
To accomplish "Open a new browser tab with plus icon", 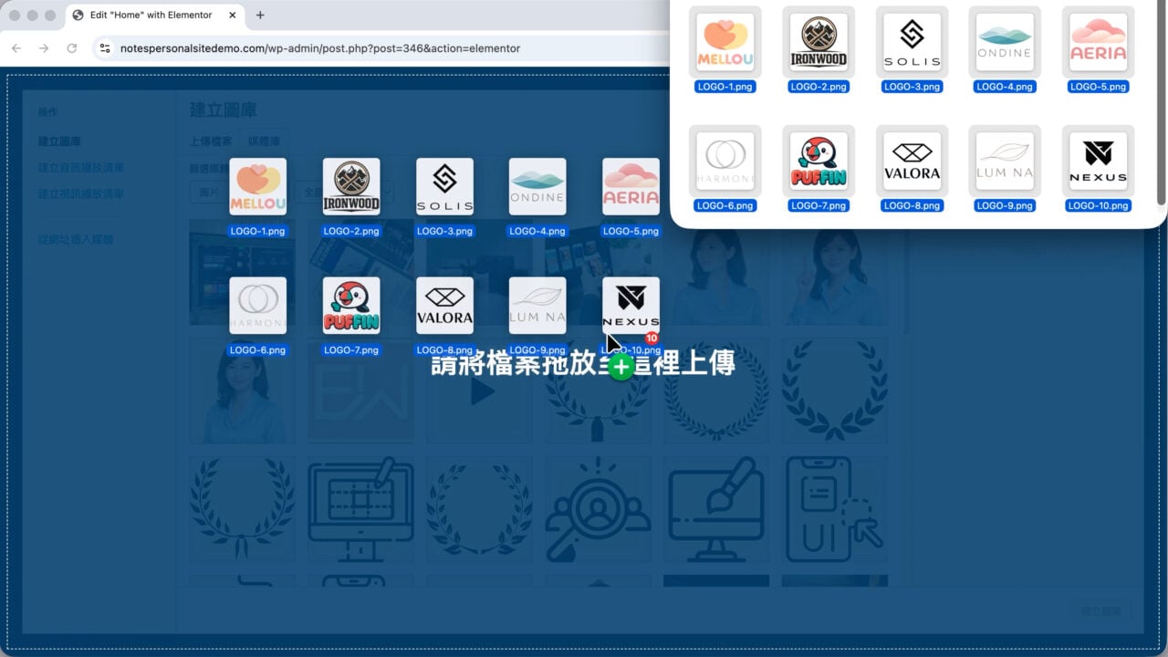I will point(260,16).
